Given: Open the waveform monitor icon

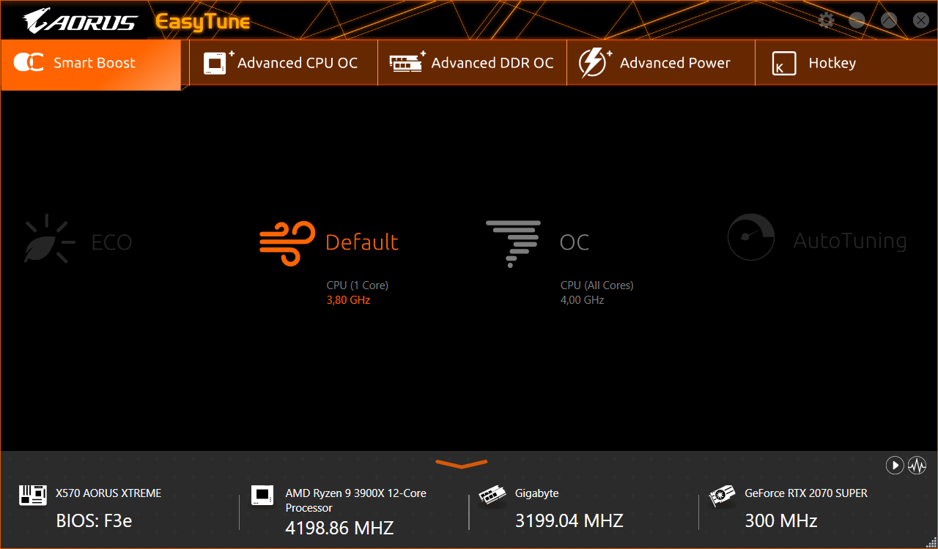Looking at the screenshot, I should click(x=917, y=465).
